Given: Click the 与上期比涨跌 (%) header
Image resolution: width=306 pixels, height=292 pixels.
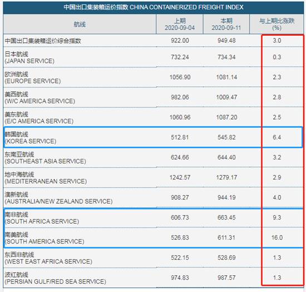Looking at the screenshot, I should click(x=277, y=24).
